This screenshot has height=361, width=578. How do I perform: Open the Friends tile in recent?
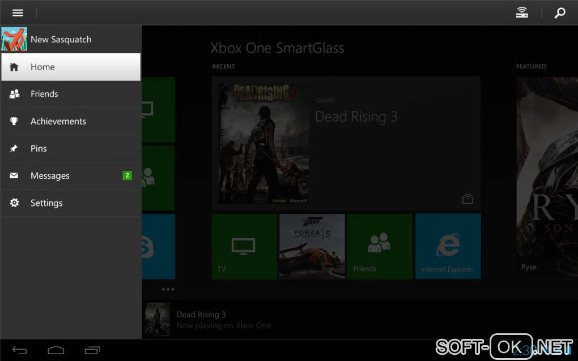tap(380, 246)
